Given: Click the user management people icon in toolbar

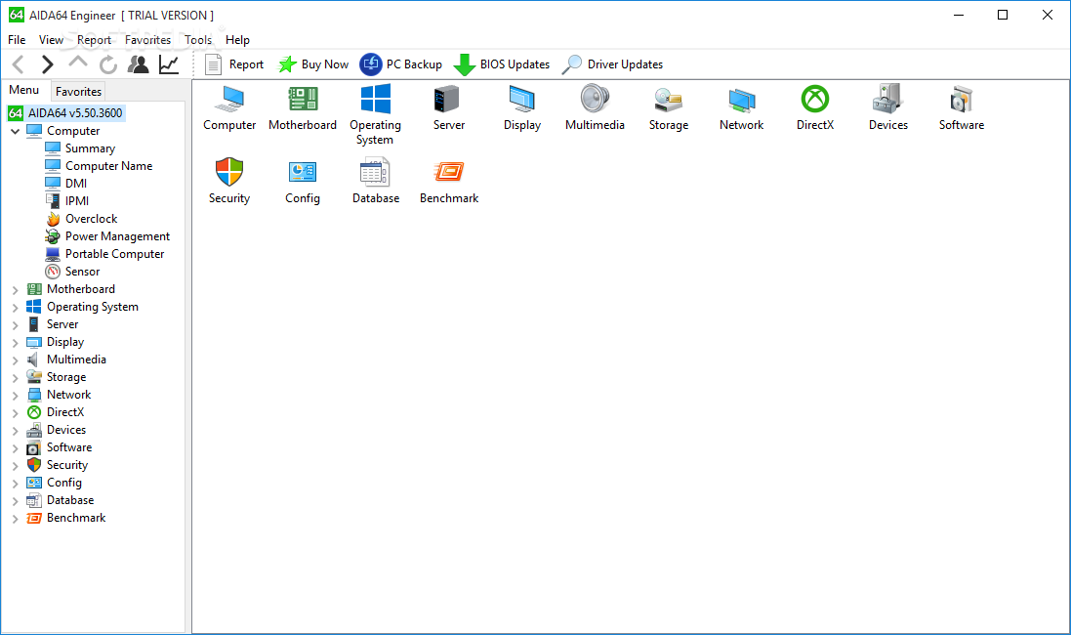Looking at the screenshot, I should [x=139, y=64].
